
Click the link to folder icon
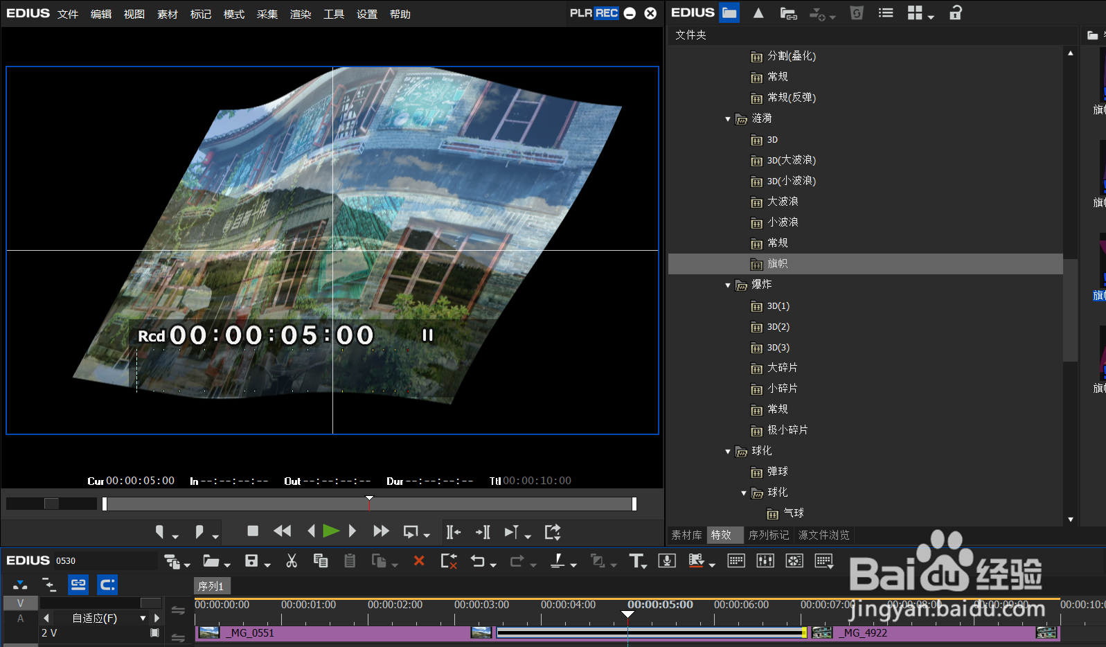click(x=788, y=13)
